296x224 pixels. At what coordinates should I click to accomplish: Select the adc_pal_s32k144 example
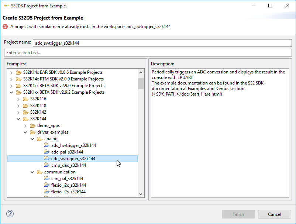(x=67, y=152)
